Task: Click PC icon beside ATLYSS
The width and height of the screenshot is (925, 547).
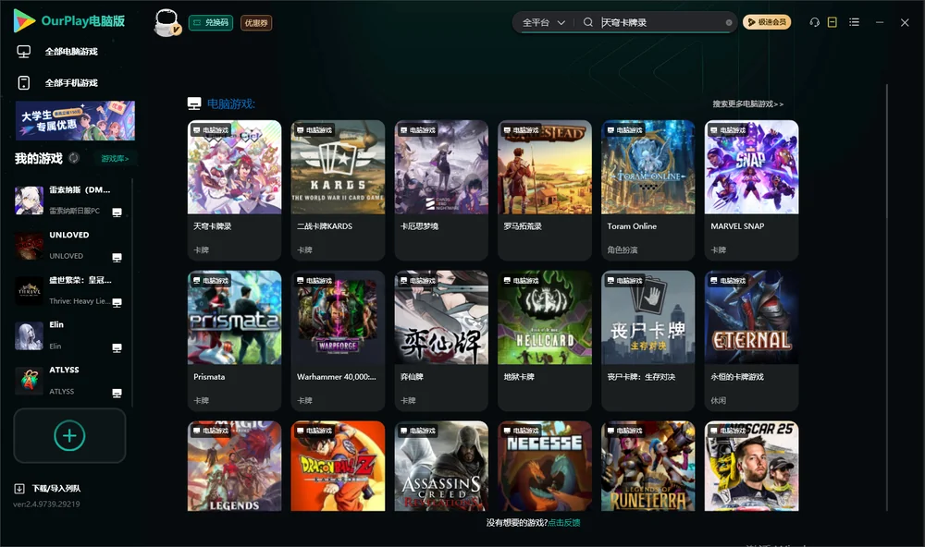Action: (117, 394)
